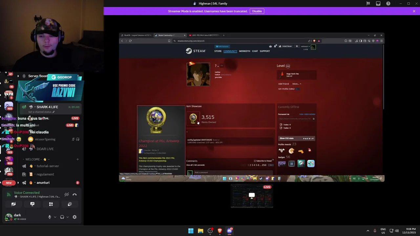Open Discord help question mark icon
Screen dimensions: 420x236
pos(388,4)
